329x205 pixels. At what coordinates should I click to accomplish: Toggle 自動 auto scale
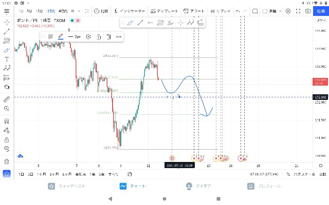(x=323, y=174)
